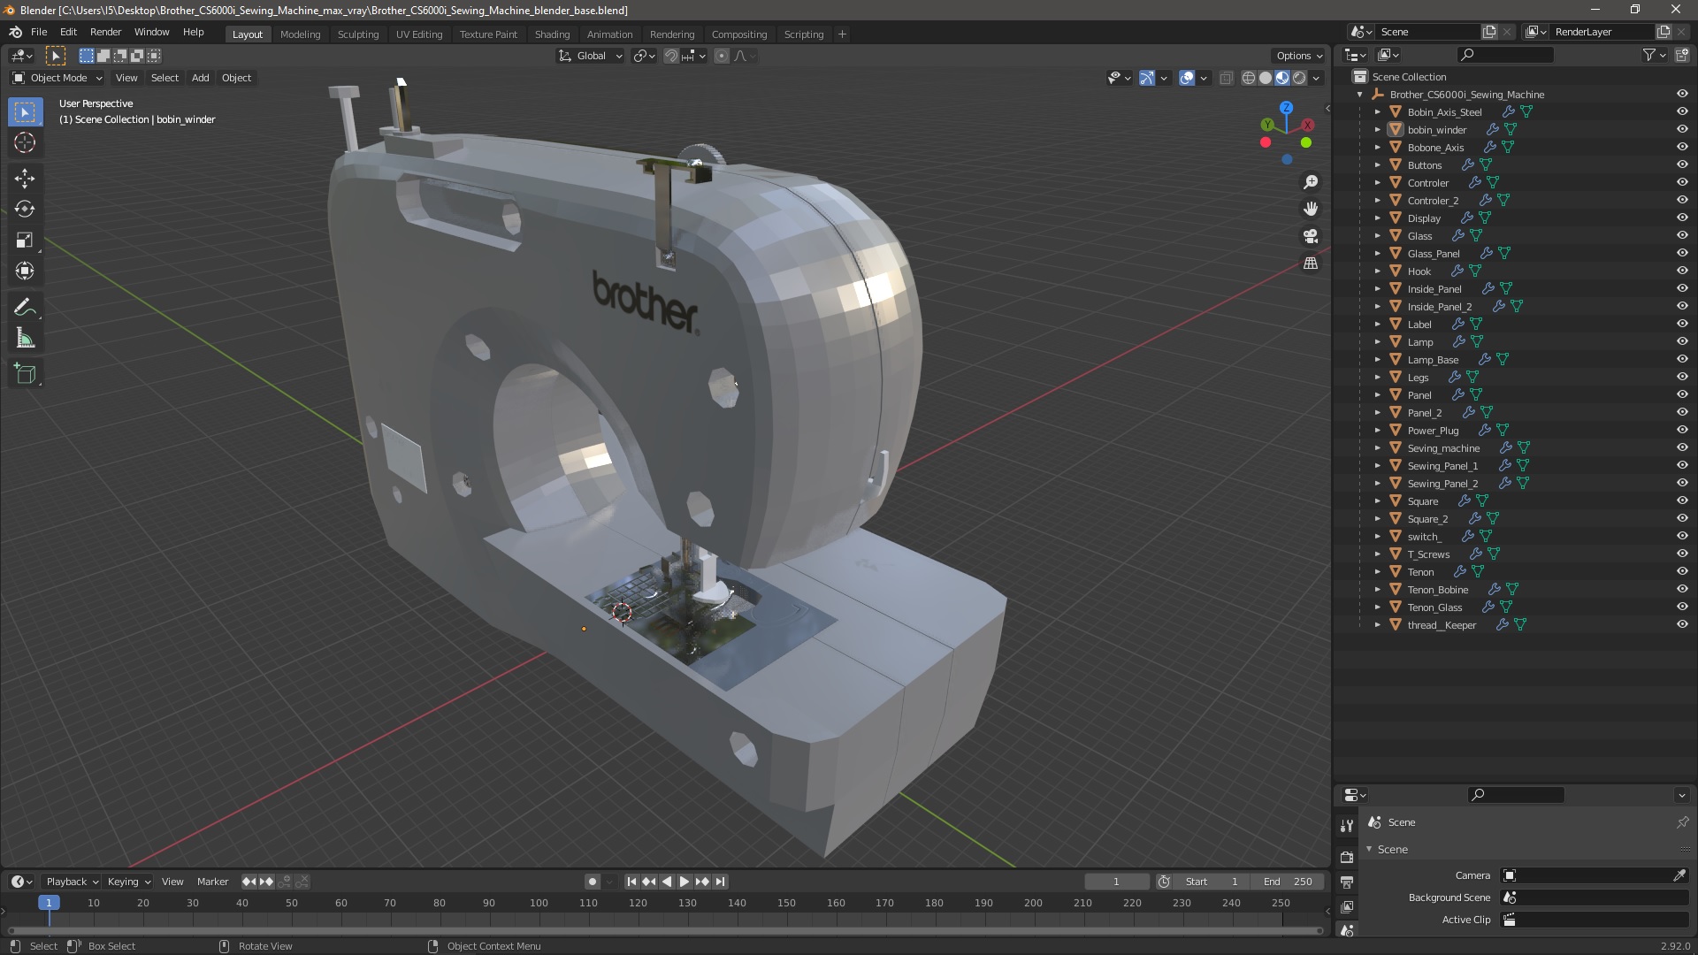
Task: Toggle auto keying record button
Action: (x=593, y=882)
